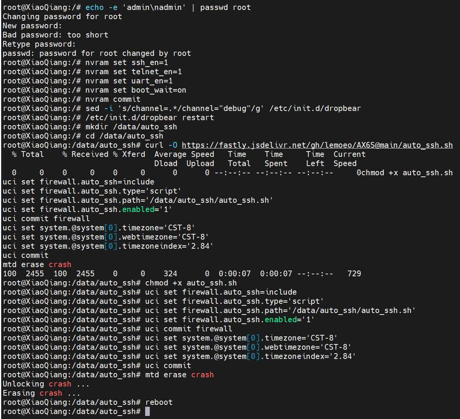Click 'passwd: password for root changed' message
Viewport: 460px width, 419px height.
point(97,54)
